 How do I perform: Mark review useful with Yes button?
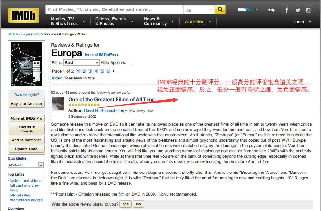coord(125,204)
